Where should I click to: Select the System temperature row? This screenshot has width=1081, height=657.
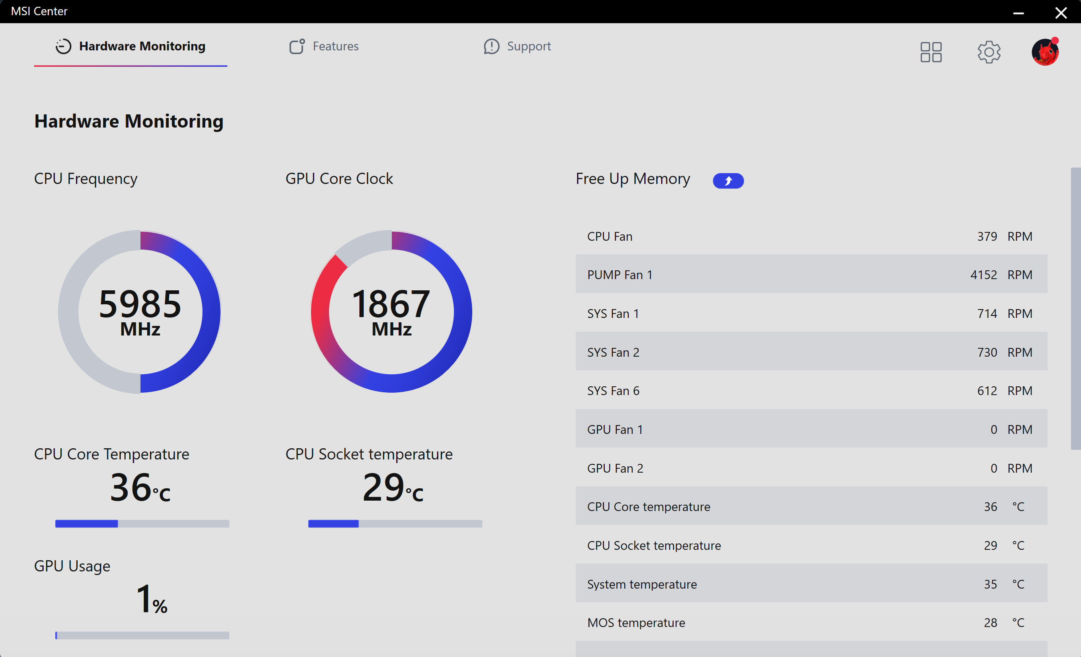811,584
